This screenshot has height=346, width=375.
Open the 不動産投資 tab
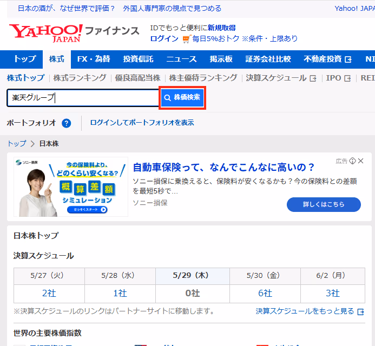click(x=327, y=59)
